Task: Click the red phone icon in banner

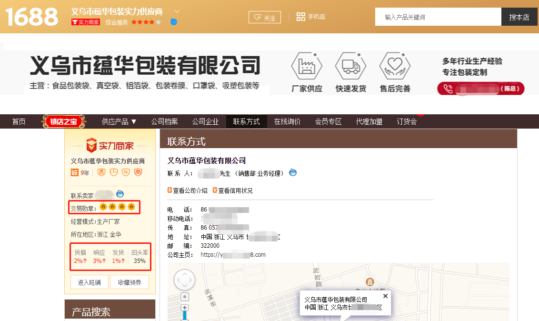Action: click(x=448, y=89)
